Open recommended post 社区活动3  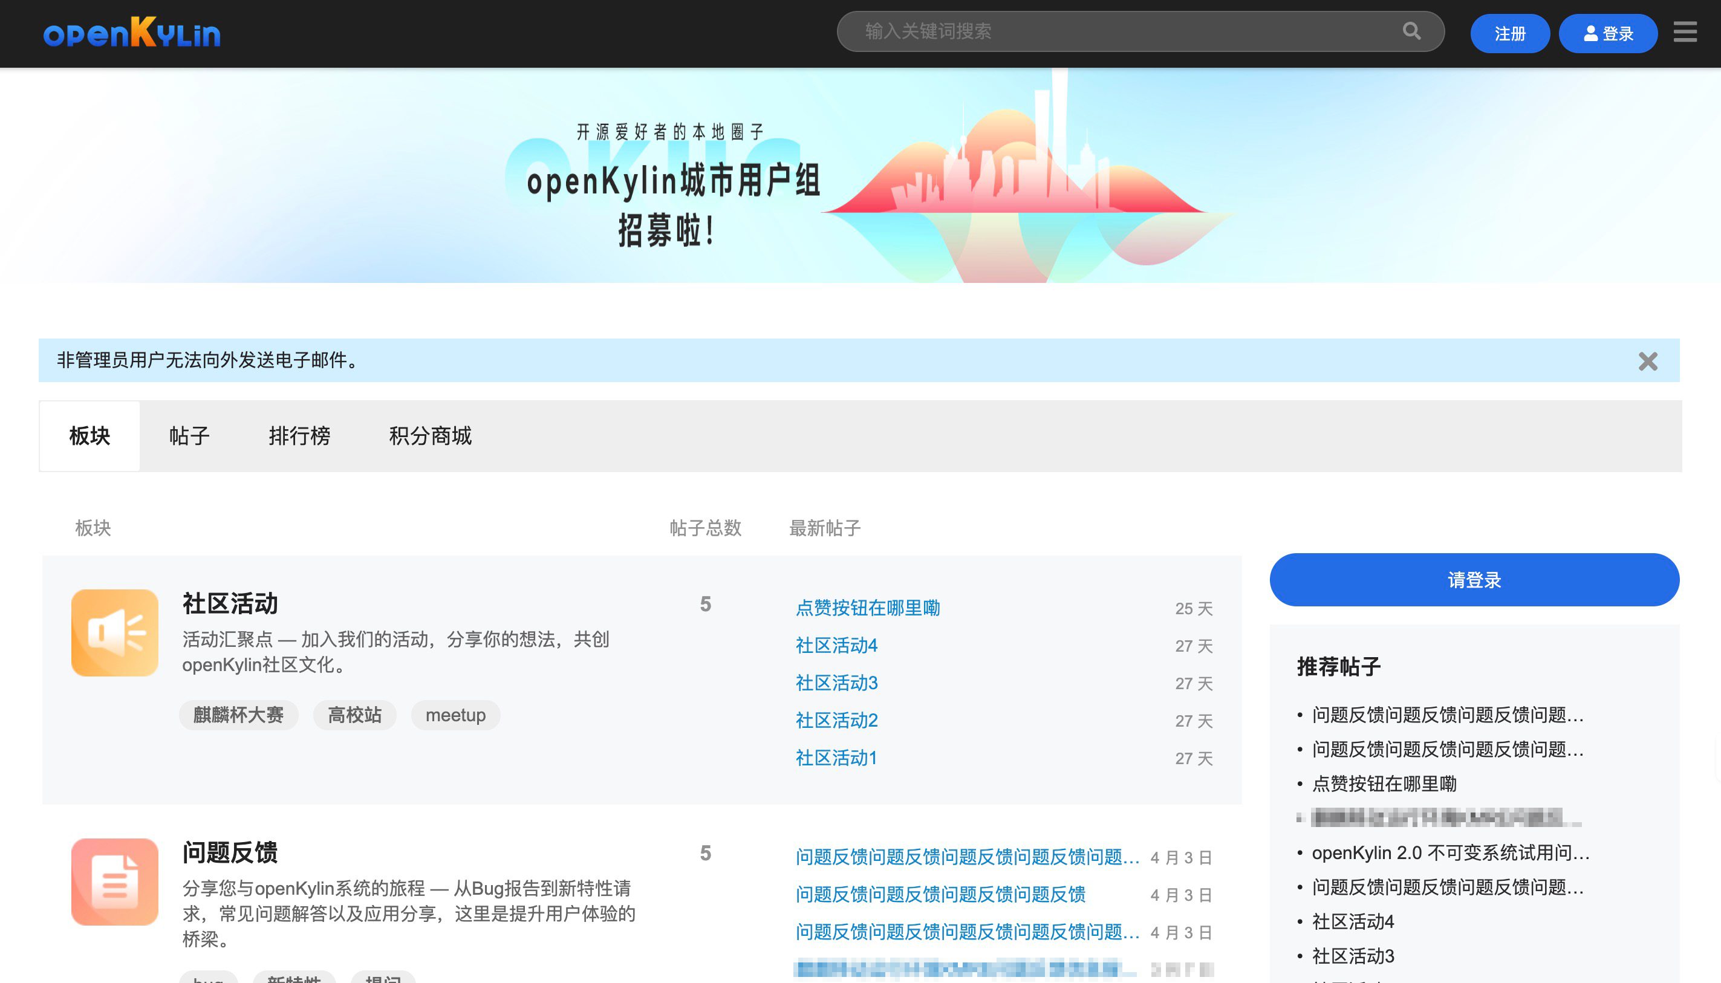click(x=1353, y=956)
